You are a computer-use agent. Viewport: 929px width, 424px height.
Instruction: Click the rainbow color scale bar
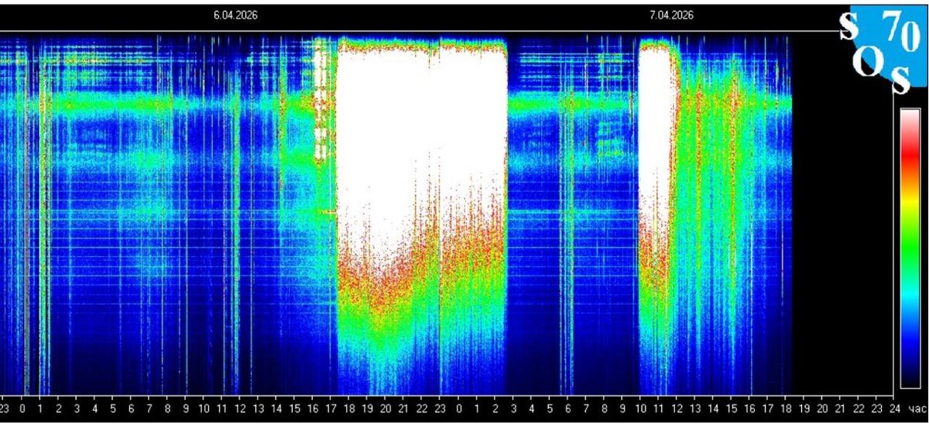tap(910, 248)
